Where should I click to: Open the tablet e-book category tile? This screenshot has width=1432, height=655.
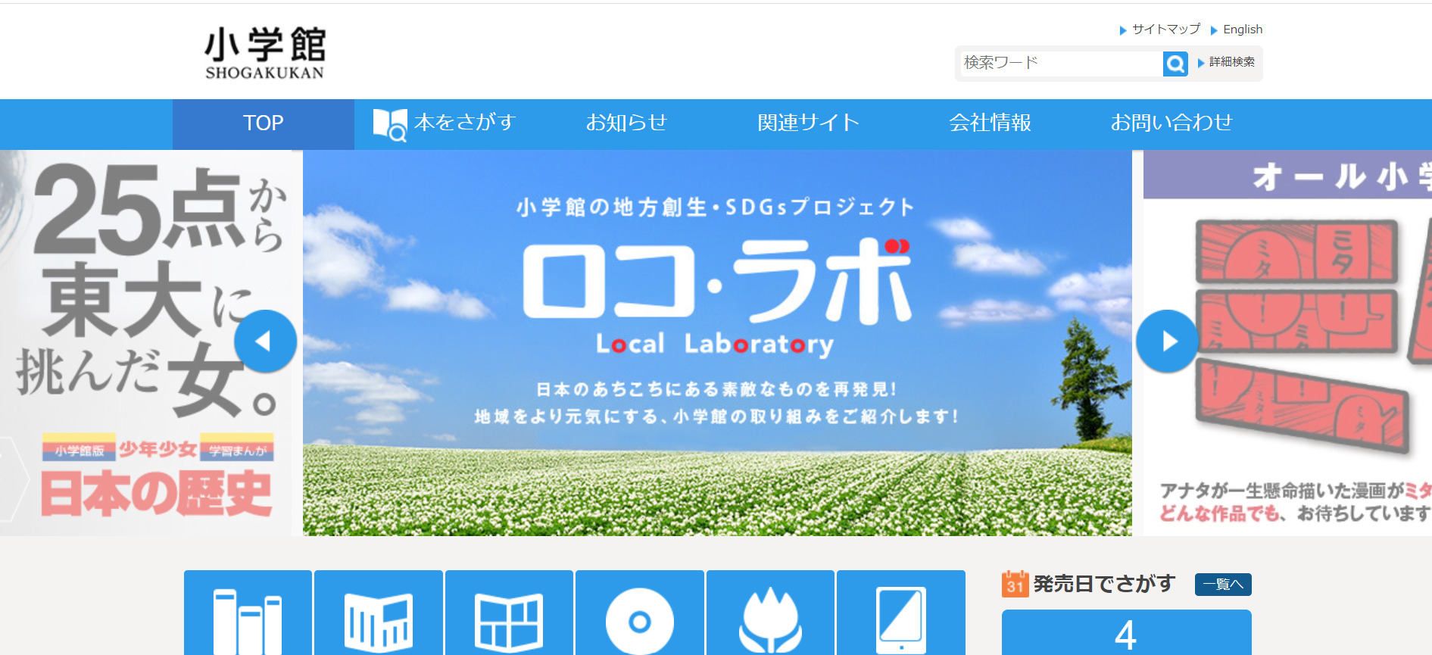pyautogui.click(x=901, y=613)
